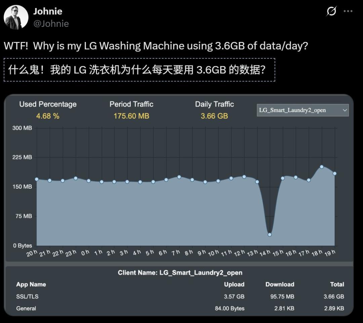Click the Grok slashed-circle icon
The height and width of the screenshot is (323, 363).
click(x=331, y=11)
